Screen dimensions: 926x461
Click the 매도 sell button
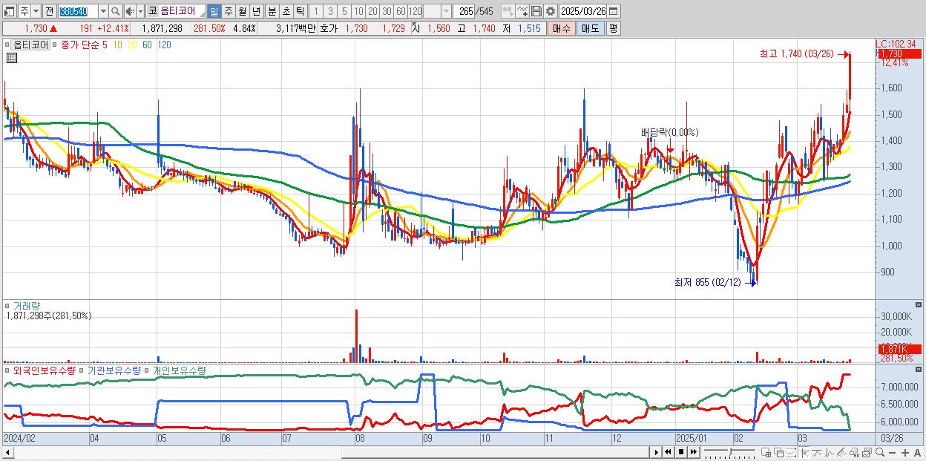pos(591,28)
